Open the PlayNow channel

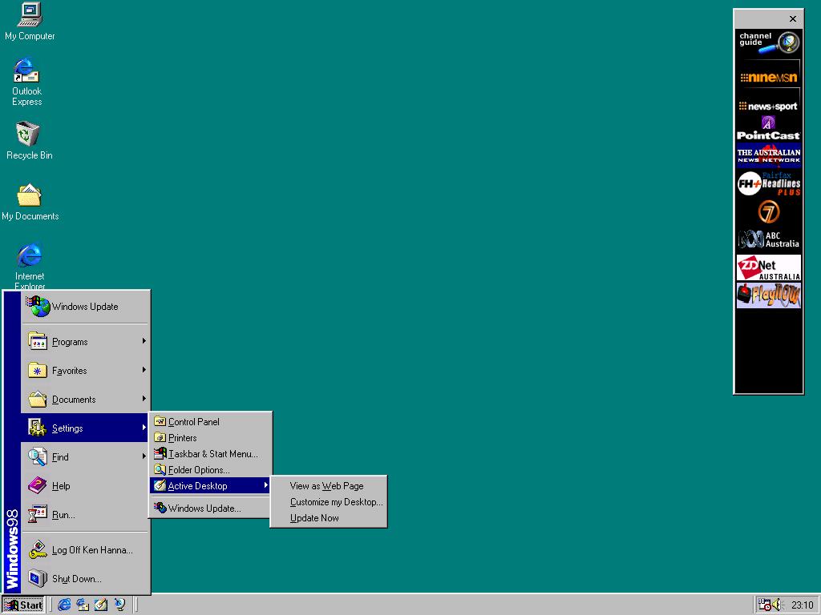[x=768, y=295]
